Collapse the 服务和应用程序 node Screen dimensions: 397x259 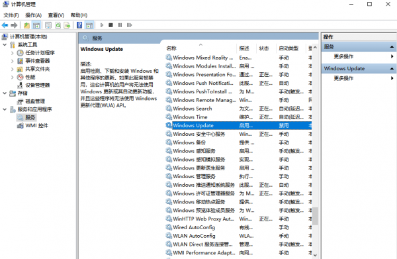pos(5,109)
